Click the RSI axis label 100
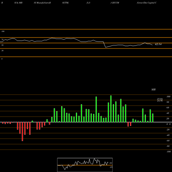Image resolution: width=172 pixels, height=172 pixels. pos(3,31)
